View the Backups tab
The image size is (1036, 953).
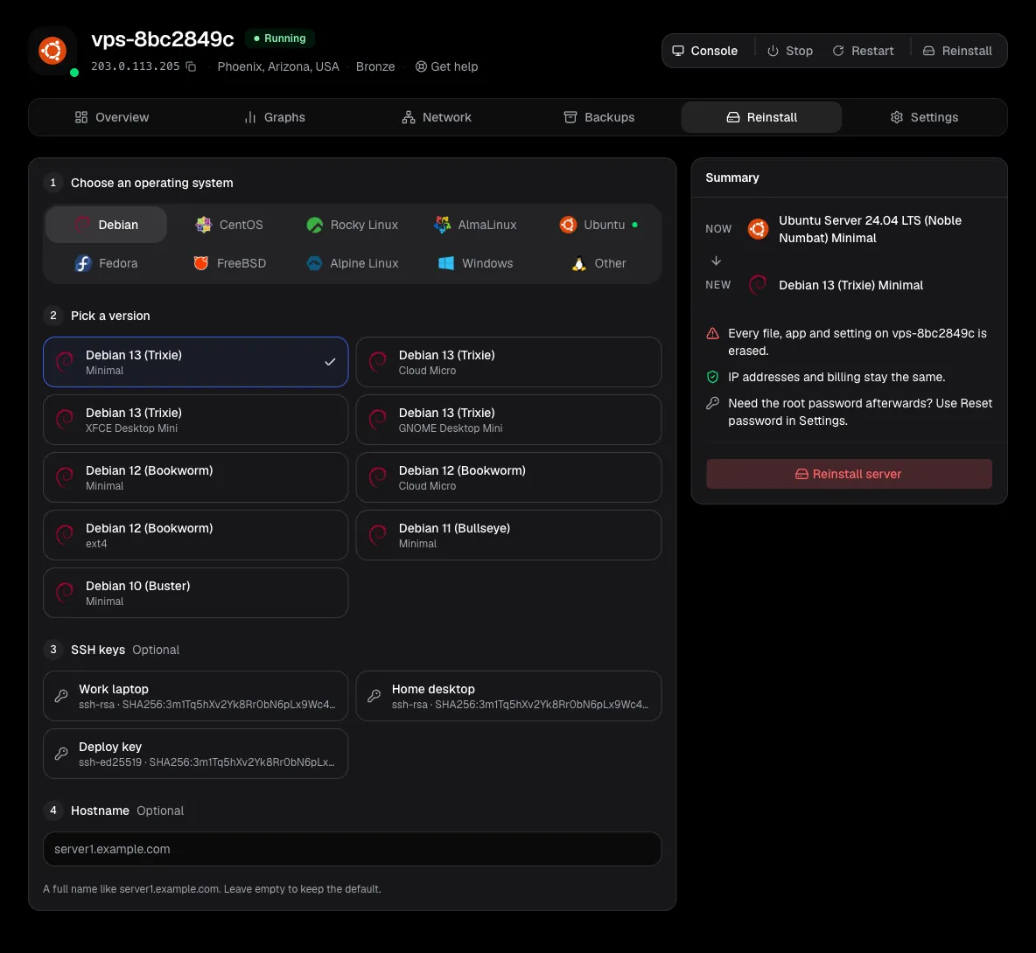(x=599, y=117)
